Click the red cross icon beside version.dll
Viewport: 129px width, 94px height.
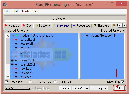(x=16, y=73)
